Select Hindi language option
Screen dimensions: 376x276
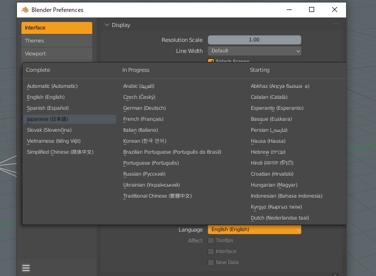(272, 163)
